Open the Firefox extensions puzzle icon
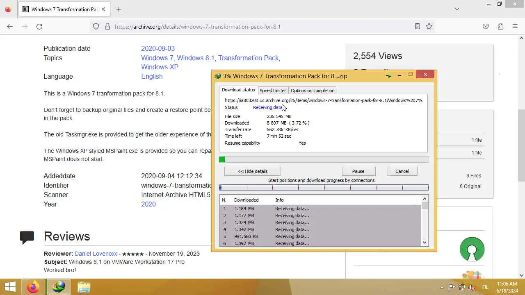The image size is (525, 295). tap(500, 27)
